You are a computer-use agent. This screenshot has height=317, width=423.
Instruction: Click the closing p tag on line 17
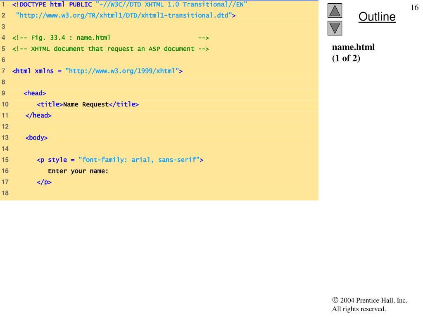point(44,182)
